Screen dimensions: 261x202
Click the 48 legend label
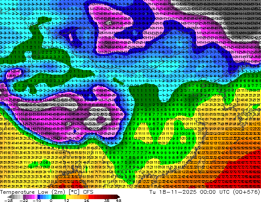coord(119,200)
